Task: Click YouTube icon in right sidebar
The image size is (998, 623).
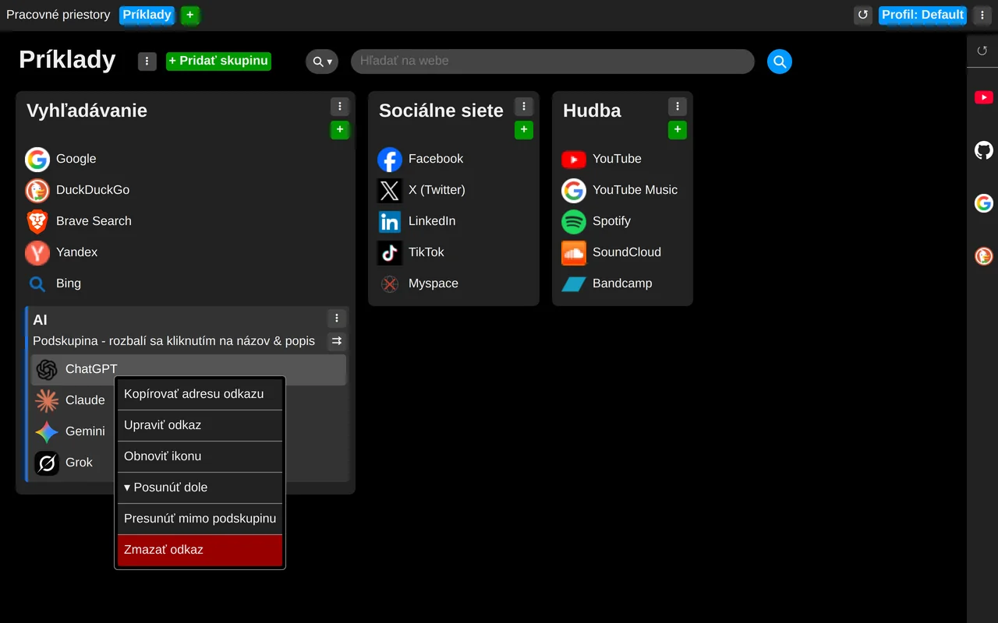Action: (984, 97)
